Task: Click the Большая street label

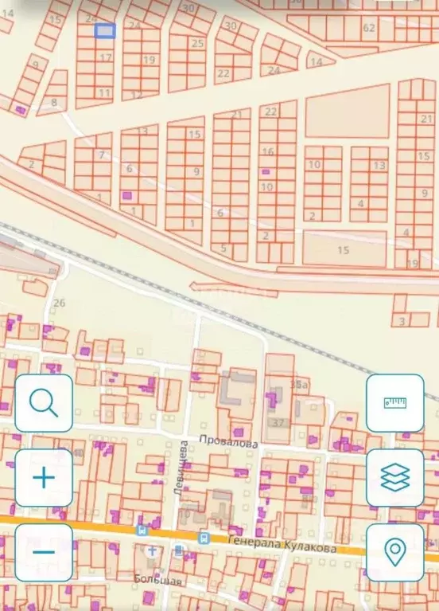Action: tap(157, 580)
